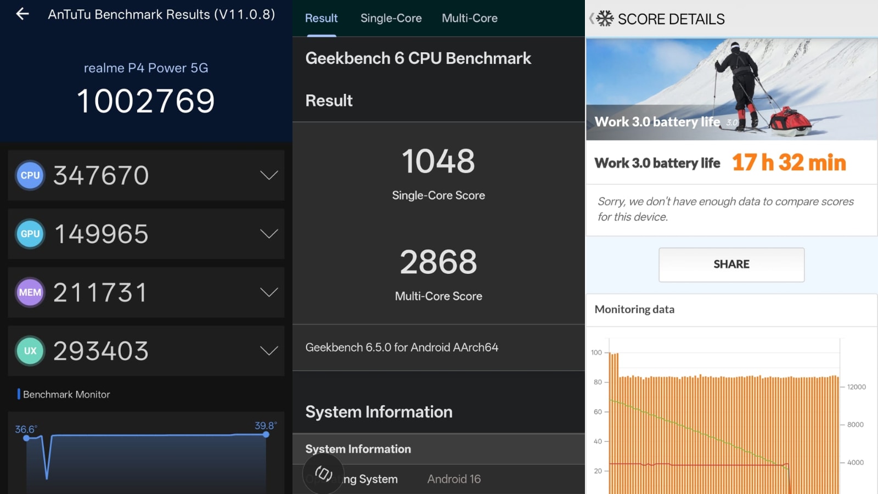Select the Result tab in Geekbench
The width and height of the screenshot is (878, 494).
click(x=321, y=18)
